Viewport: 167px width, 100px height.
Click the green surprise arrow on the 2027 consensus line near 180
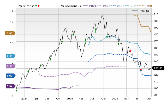(x=107, y=37)
